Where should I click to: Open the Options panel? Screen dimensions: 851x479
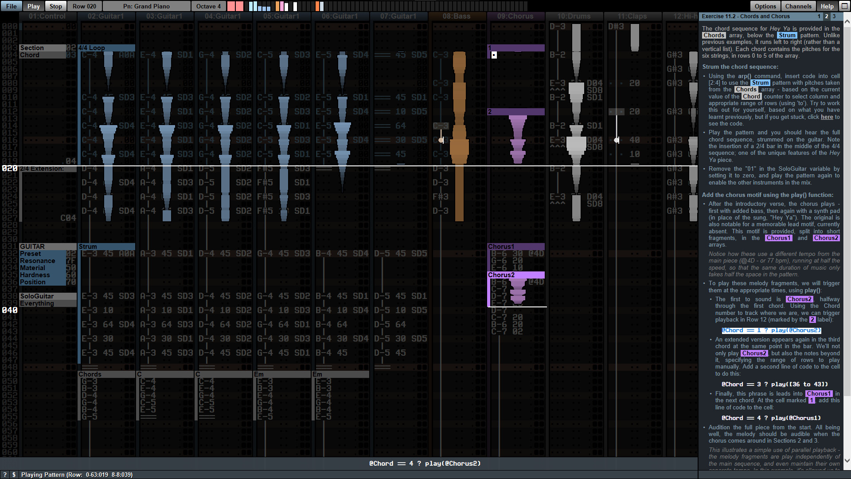pos(765,6)
